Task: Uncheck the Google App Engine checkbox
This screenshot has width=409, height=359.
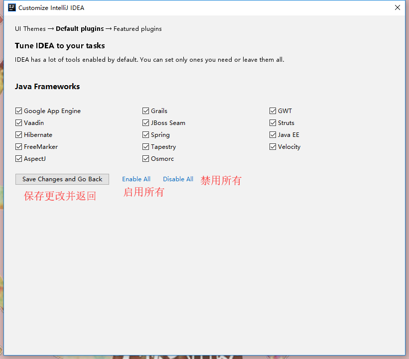Action: click(x=18, y=111)
